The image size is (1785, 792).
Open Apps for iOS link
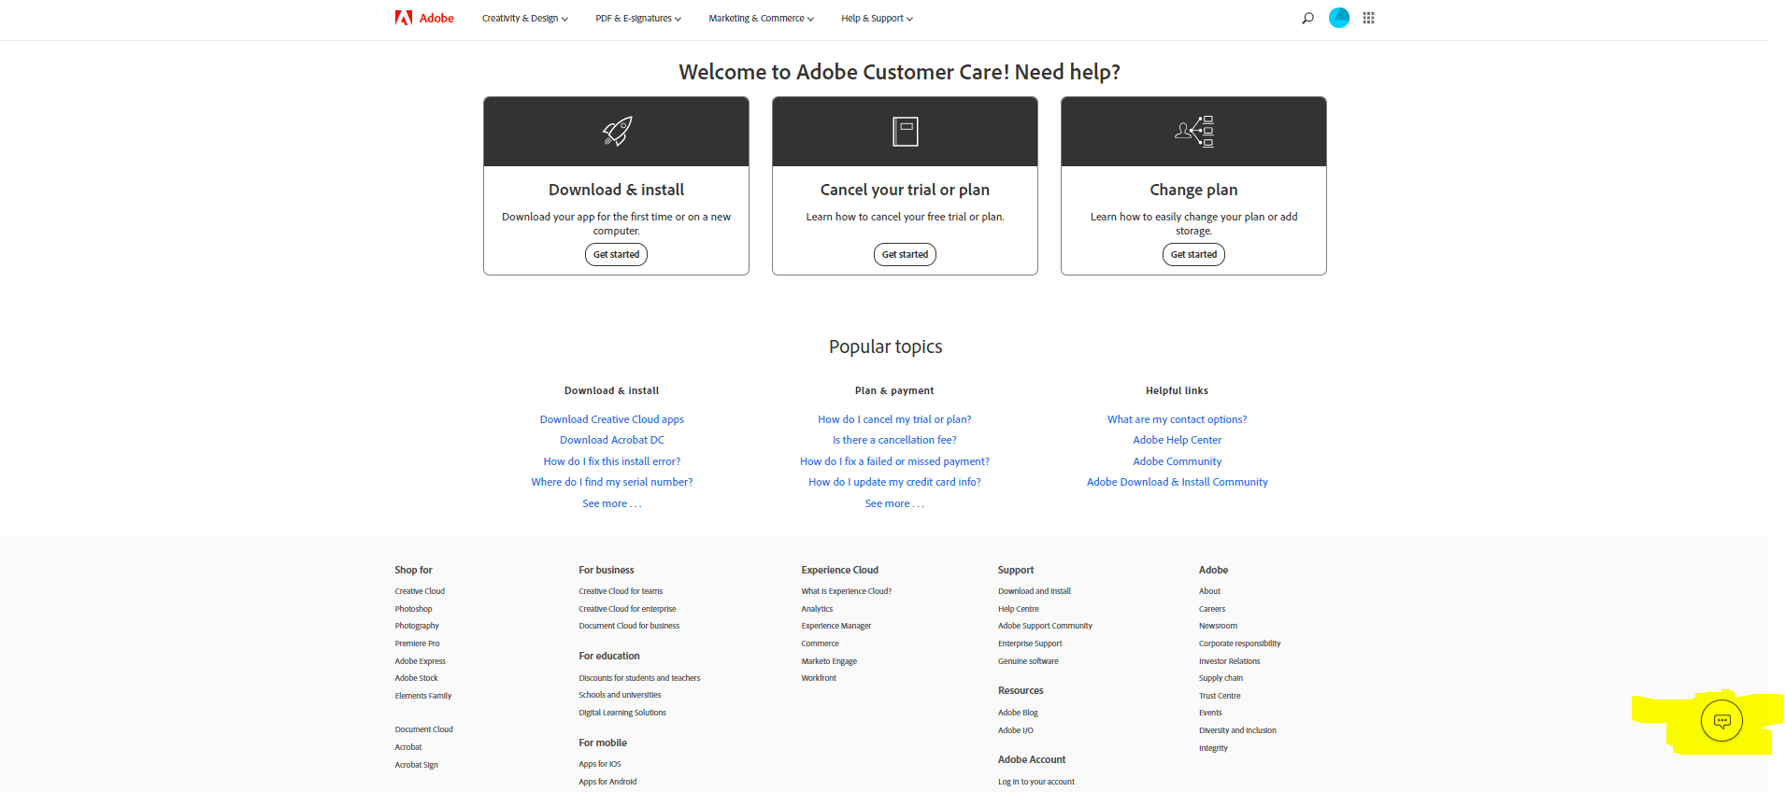click(x=600, y=764)
